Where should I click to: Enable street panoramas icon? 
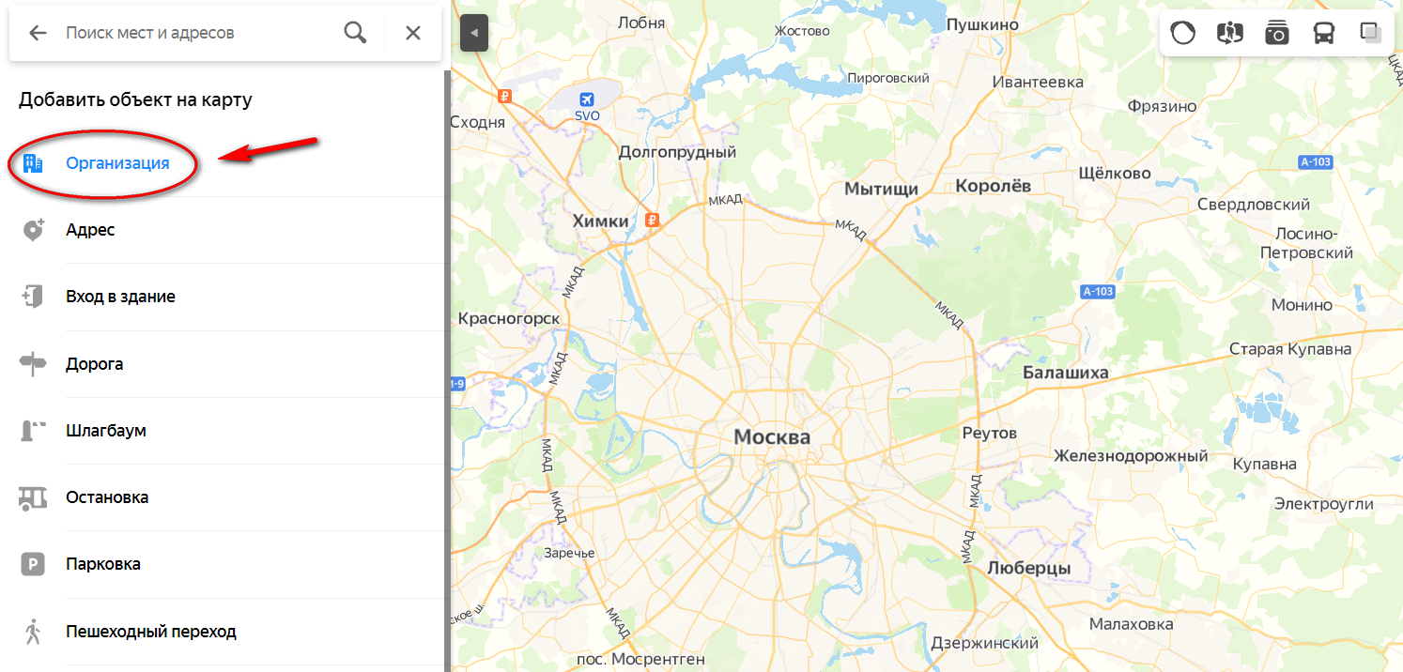pyautogui.click(x=1229, y=33)
